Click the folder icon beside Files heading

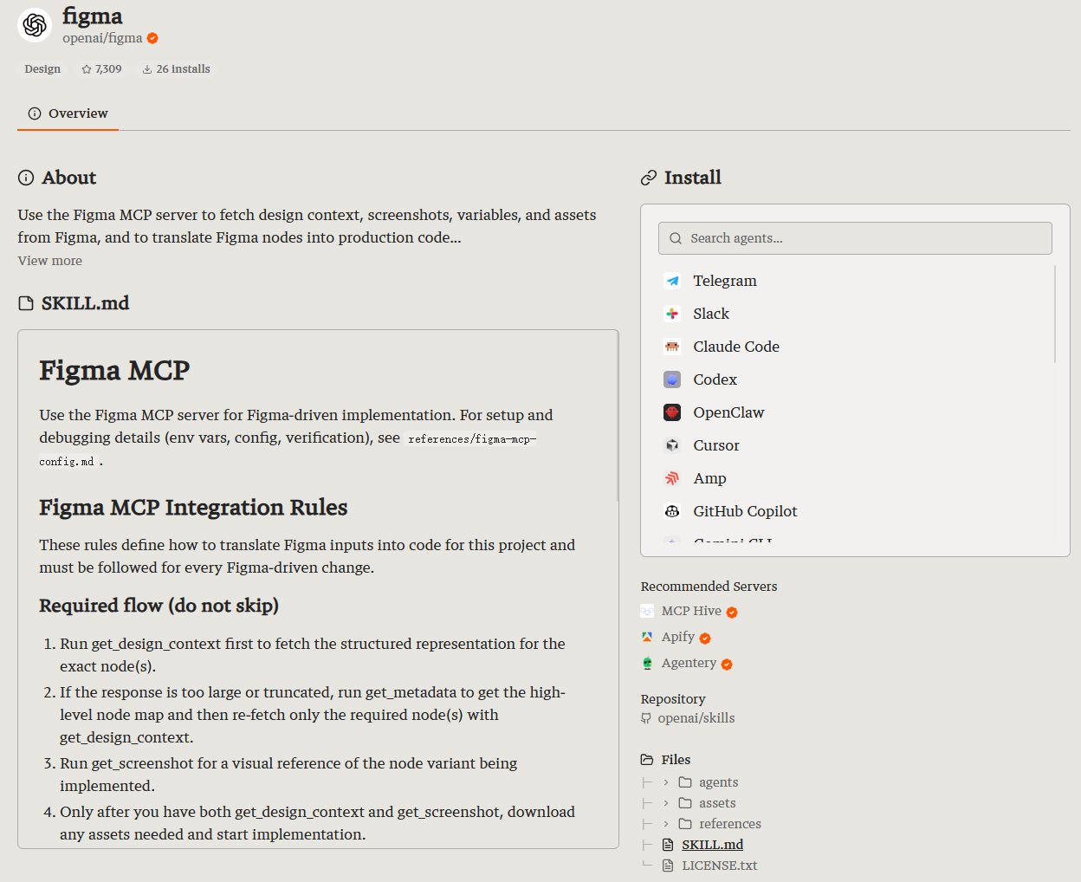(x=647, y=760)
